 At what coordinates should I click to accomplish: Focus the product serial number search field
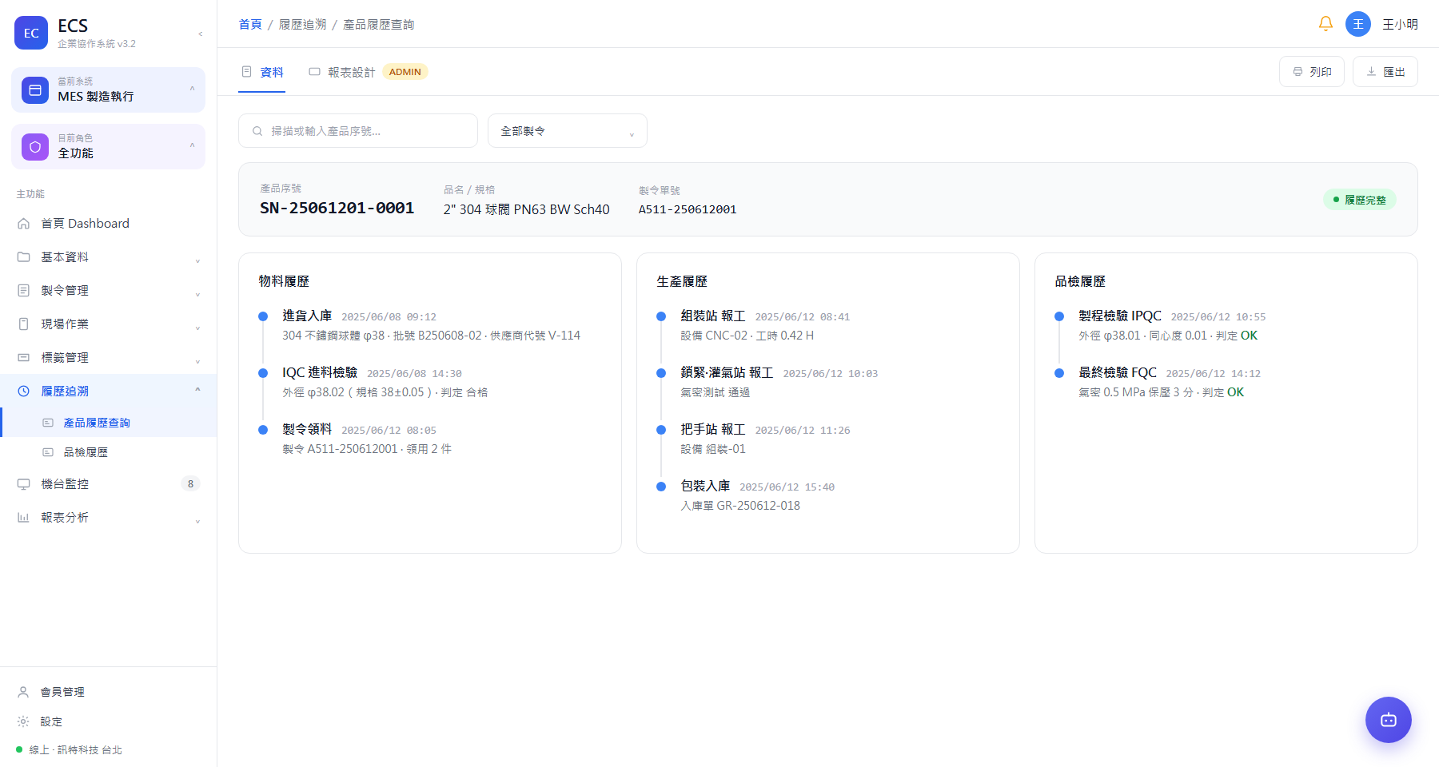click(358, 131)
